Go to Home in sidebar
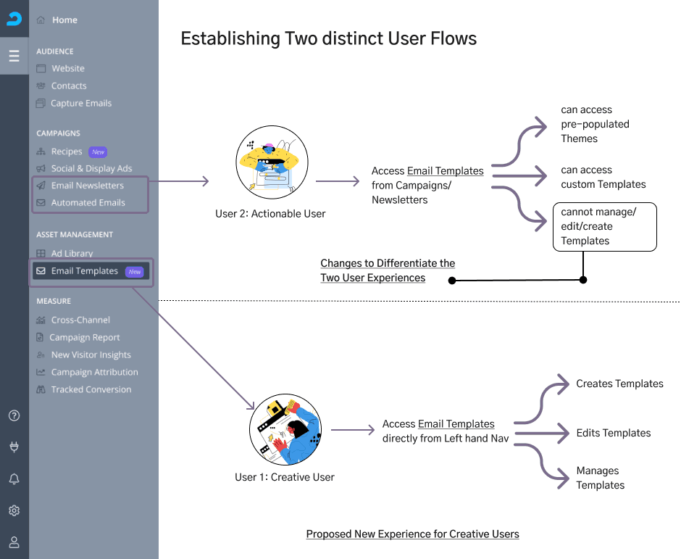The height and width of the screenshot is (559, 681). 64,20
